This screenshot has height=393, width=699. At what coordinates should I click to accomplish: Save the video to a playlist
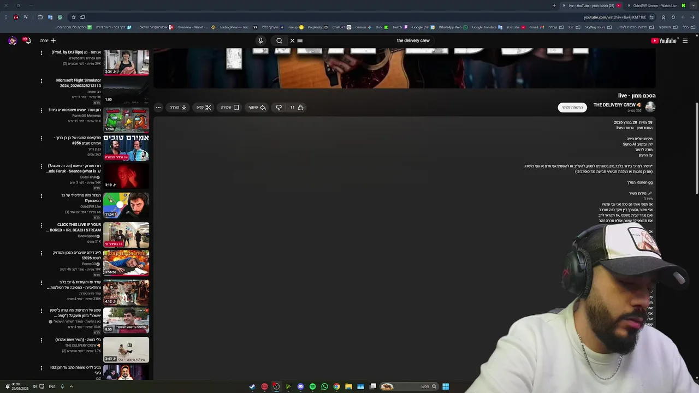230,108
